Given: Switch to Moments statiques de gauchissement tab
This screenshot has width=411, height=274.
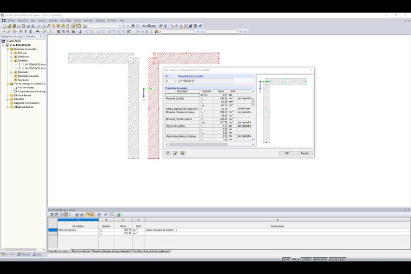Looking at the screenshot, I should [x=111, y=251].
